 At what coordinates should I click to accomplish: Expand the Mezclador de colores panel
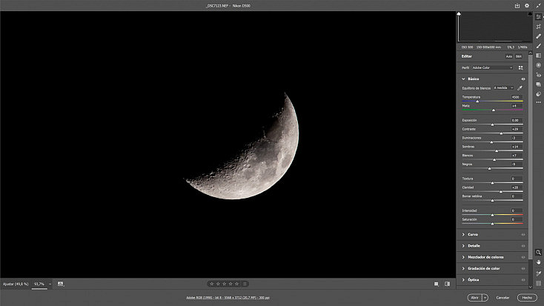(x=463, y=257)
